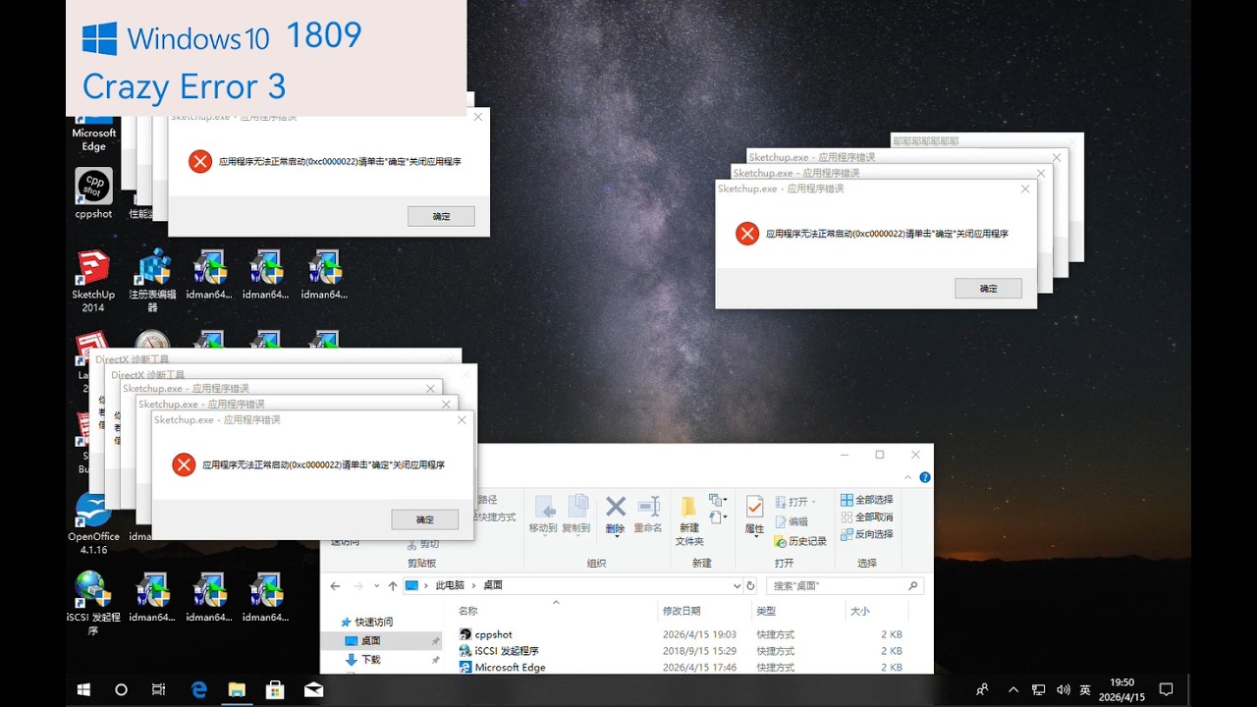
Task: Click 确定 in the Sketchup error beside cppshot icon
Action: click(x=441, y=216)
